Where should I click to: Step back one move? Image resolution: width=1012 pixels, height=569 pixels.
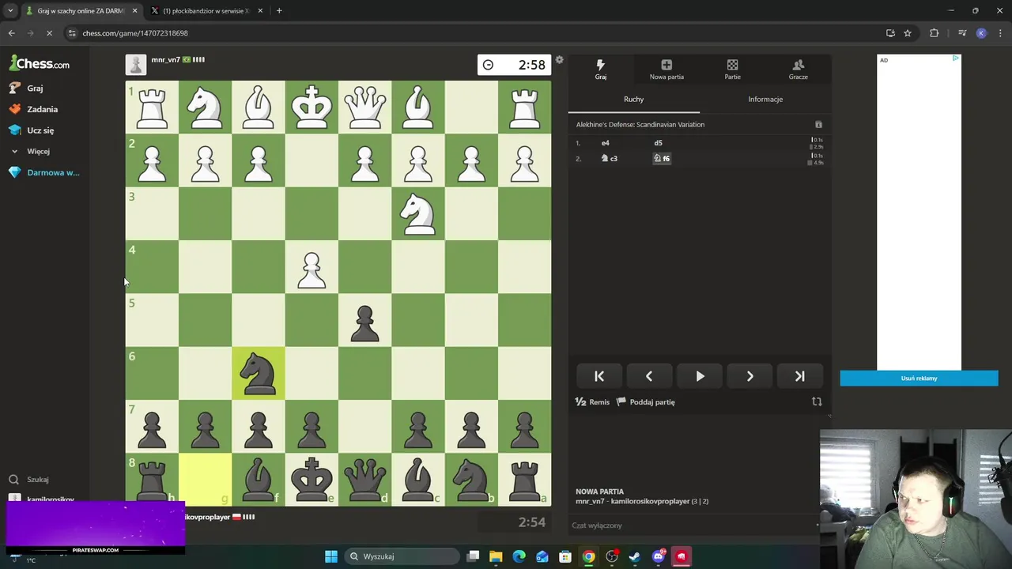point(649,376)
